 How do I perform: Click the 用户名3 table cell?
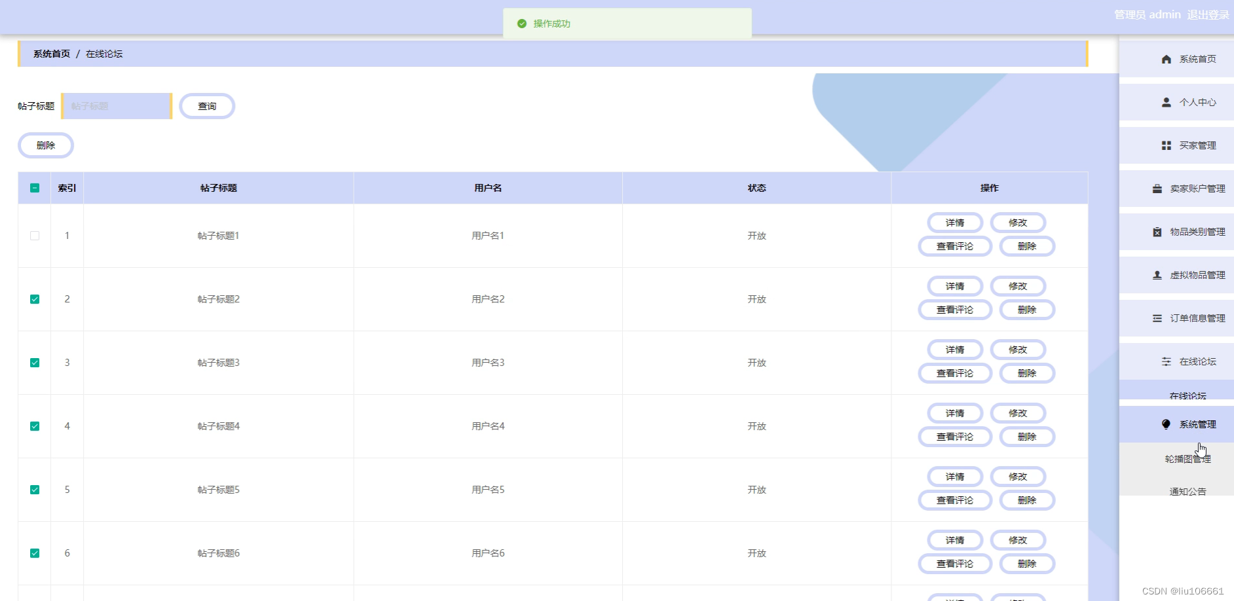pyautogui.click(x=488, y=363)
